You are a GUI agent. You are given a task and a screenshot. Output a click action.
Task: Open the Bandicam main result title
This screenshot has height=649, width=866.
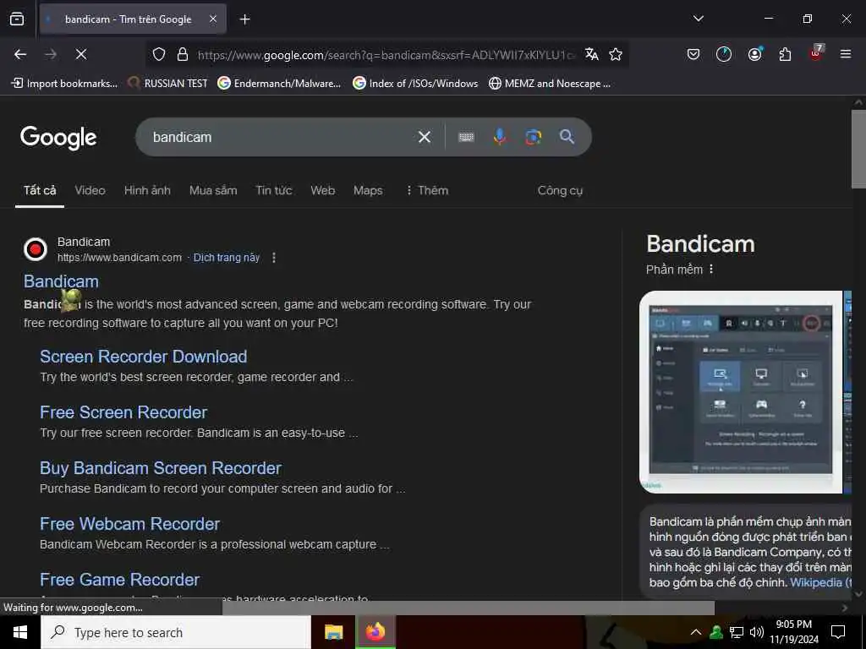pos(61,281)
